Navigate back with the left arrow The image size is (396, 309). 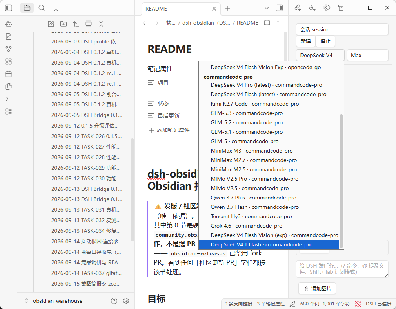pyautogui.click(x=145, y=23)
